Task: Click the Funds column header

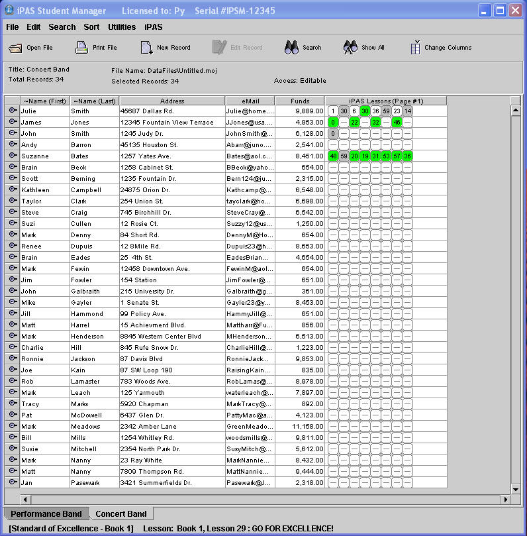Action: coord(300,101)
